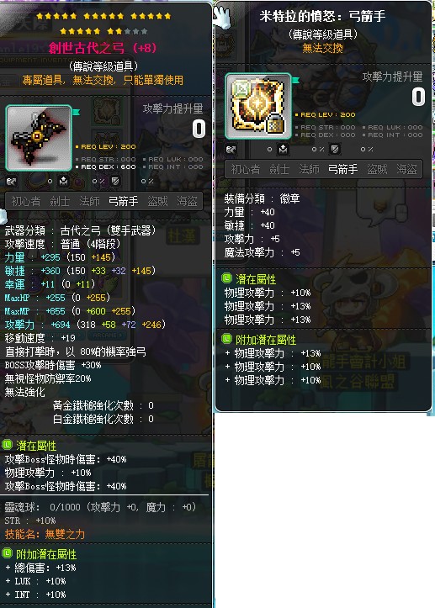Click the white glove cursor icon
The height and width of the screenshot is (608, 435).
pos(222,18)
